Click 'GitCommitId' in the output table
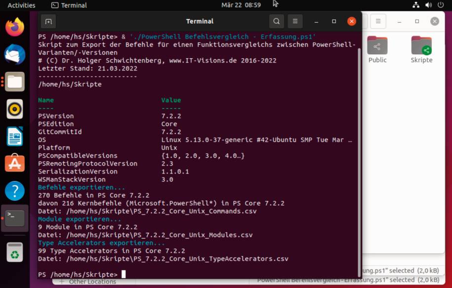This screenshot has width=452, height=288. click(x=60, y=132)
